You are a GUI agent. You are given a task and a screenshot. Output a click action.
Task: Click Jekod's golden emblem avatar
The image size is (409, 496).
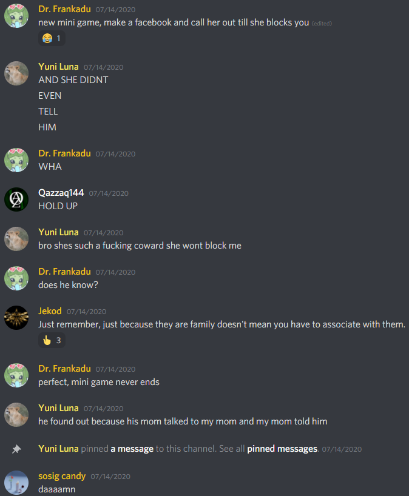[16, 318]
